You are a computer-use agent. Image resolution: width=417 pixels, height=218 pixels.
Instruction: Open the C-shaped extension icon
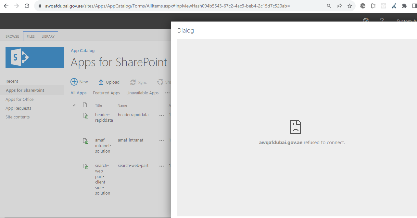point(373,6)
